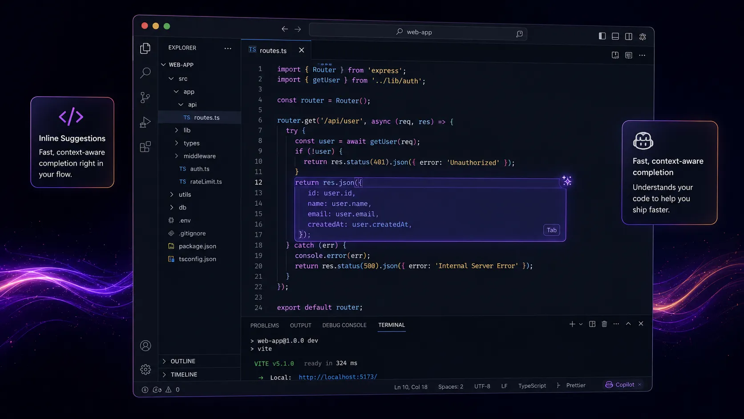Change indentation via Spaces: 2
The image size is (744, 419).
click(451, 386)
